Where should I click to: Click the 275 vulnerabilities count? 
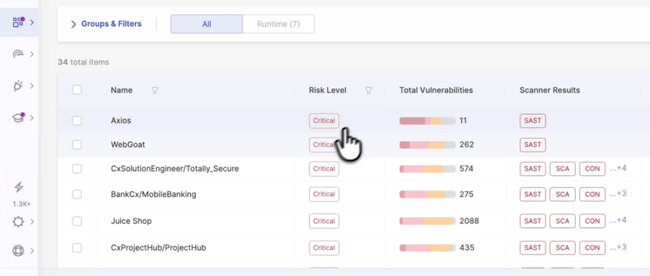(467, 194)
